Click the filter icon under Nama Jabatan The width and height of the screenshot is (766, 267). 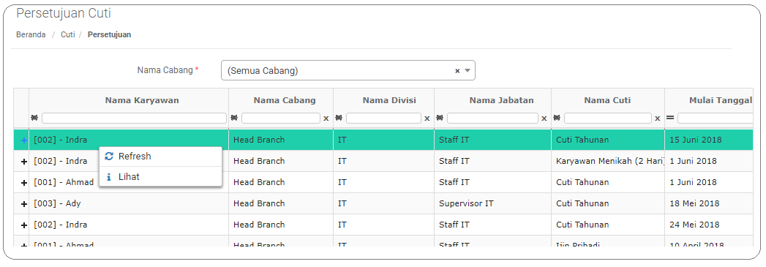click(x=440, y=118)
